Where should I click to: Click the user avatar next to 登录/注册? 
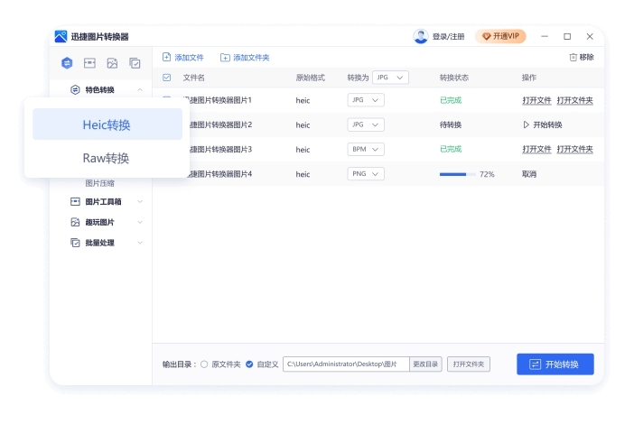[420, 37]
